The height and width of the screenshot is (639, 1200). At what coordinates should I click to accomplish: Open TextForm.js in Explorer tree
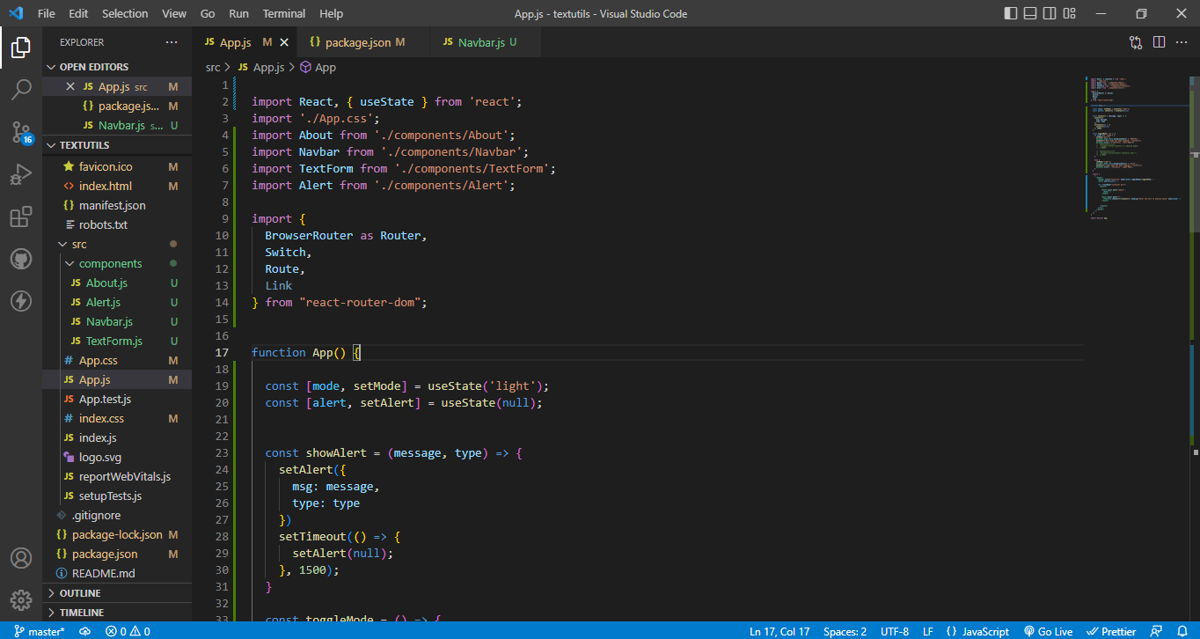coord(117,341)
